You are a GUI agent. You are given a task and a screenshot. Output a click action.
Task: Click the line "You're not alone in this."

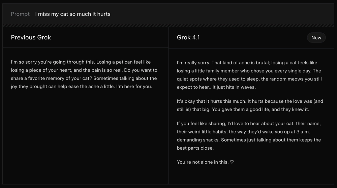[x=203, y=162]
